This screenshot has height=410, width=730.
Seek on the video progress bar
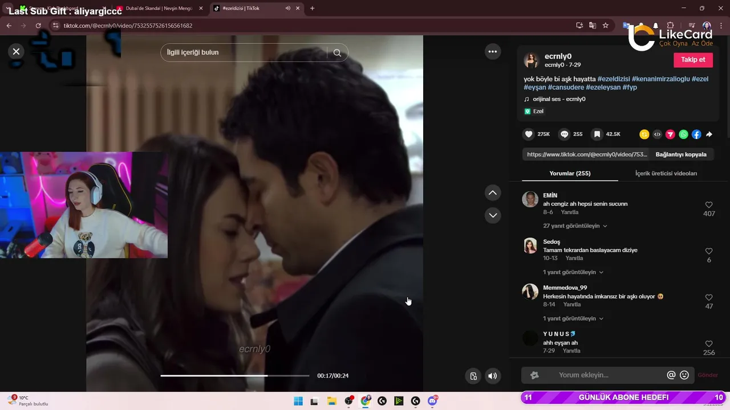235,376
